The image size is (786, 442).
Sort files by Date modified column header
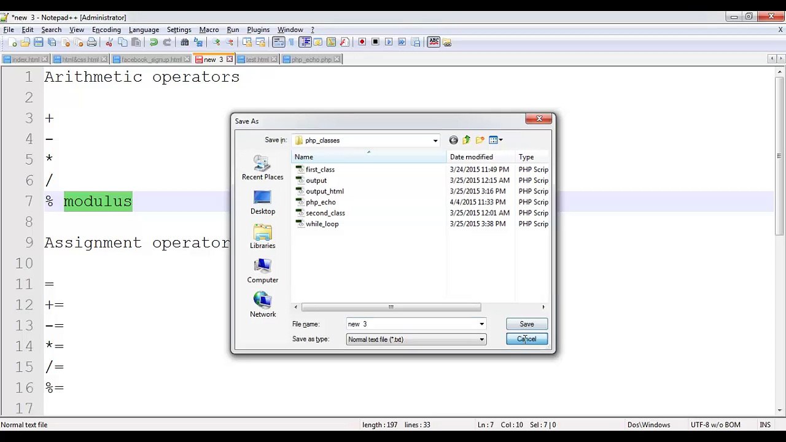click(481, 157)
